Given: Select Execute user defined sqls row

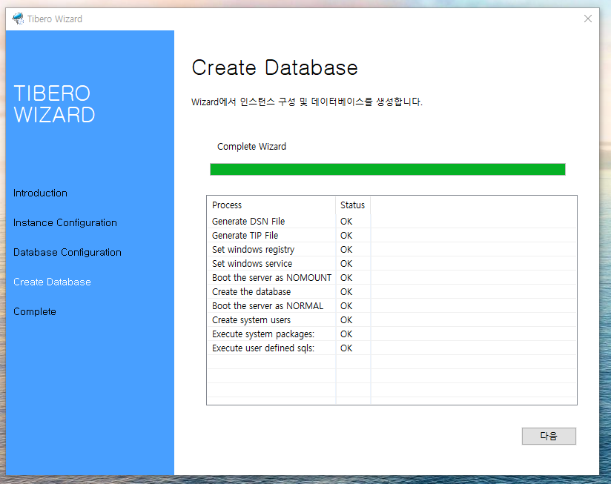Looking at the screenshot, I should pyautogui.click(x=392, y=348).
